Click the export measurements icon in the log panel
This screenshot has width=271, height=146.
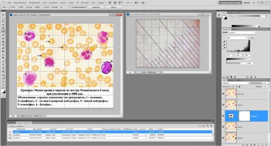(x=207, y=126)
